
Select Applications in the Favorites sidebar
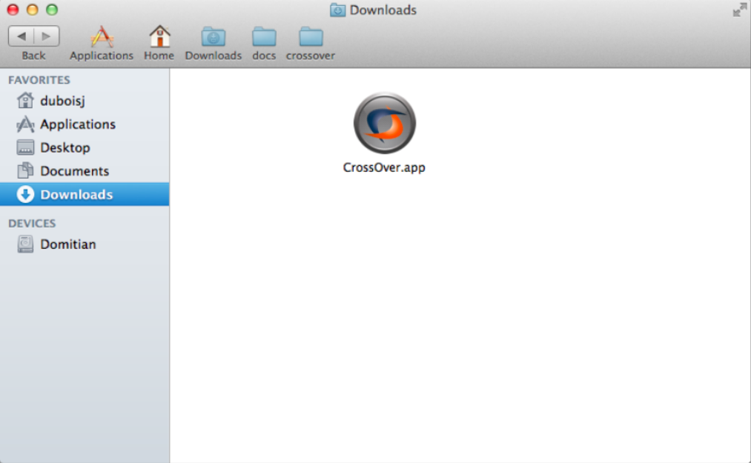(85, 124)
